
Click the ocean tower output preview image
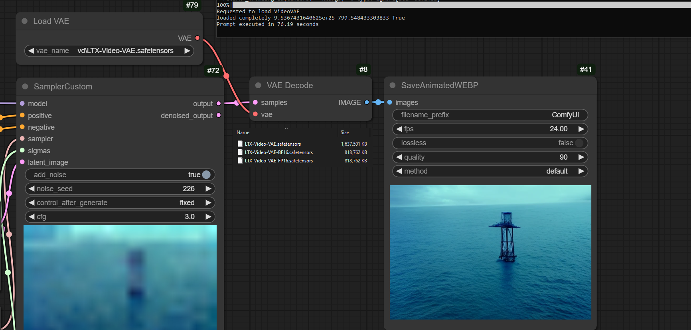pyautogui.click(x=490, y=252)
